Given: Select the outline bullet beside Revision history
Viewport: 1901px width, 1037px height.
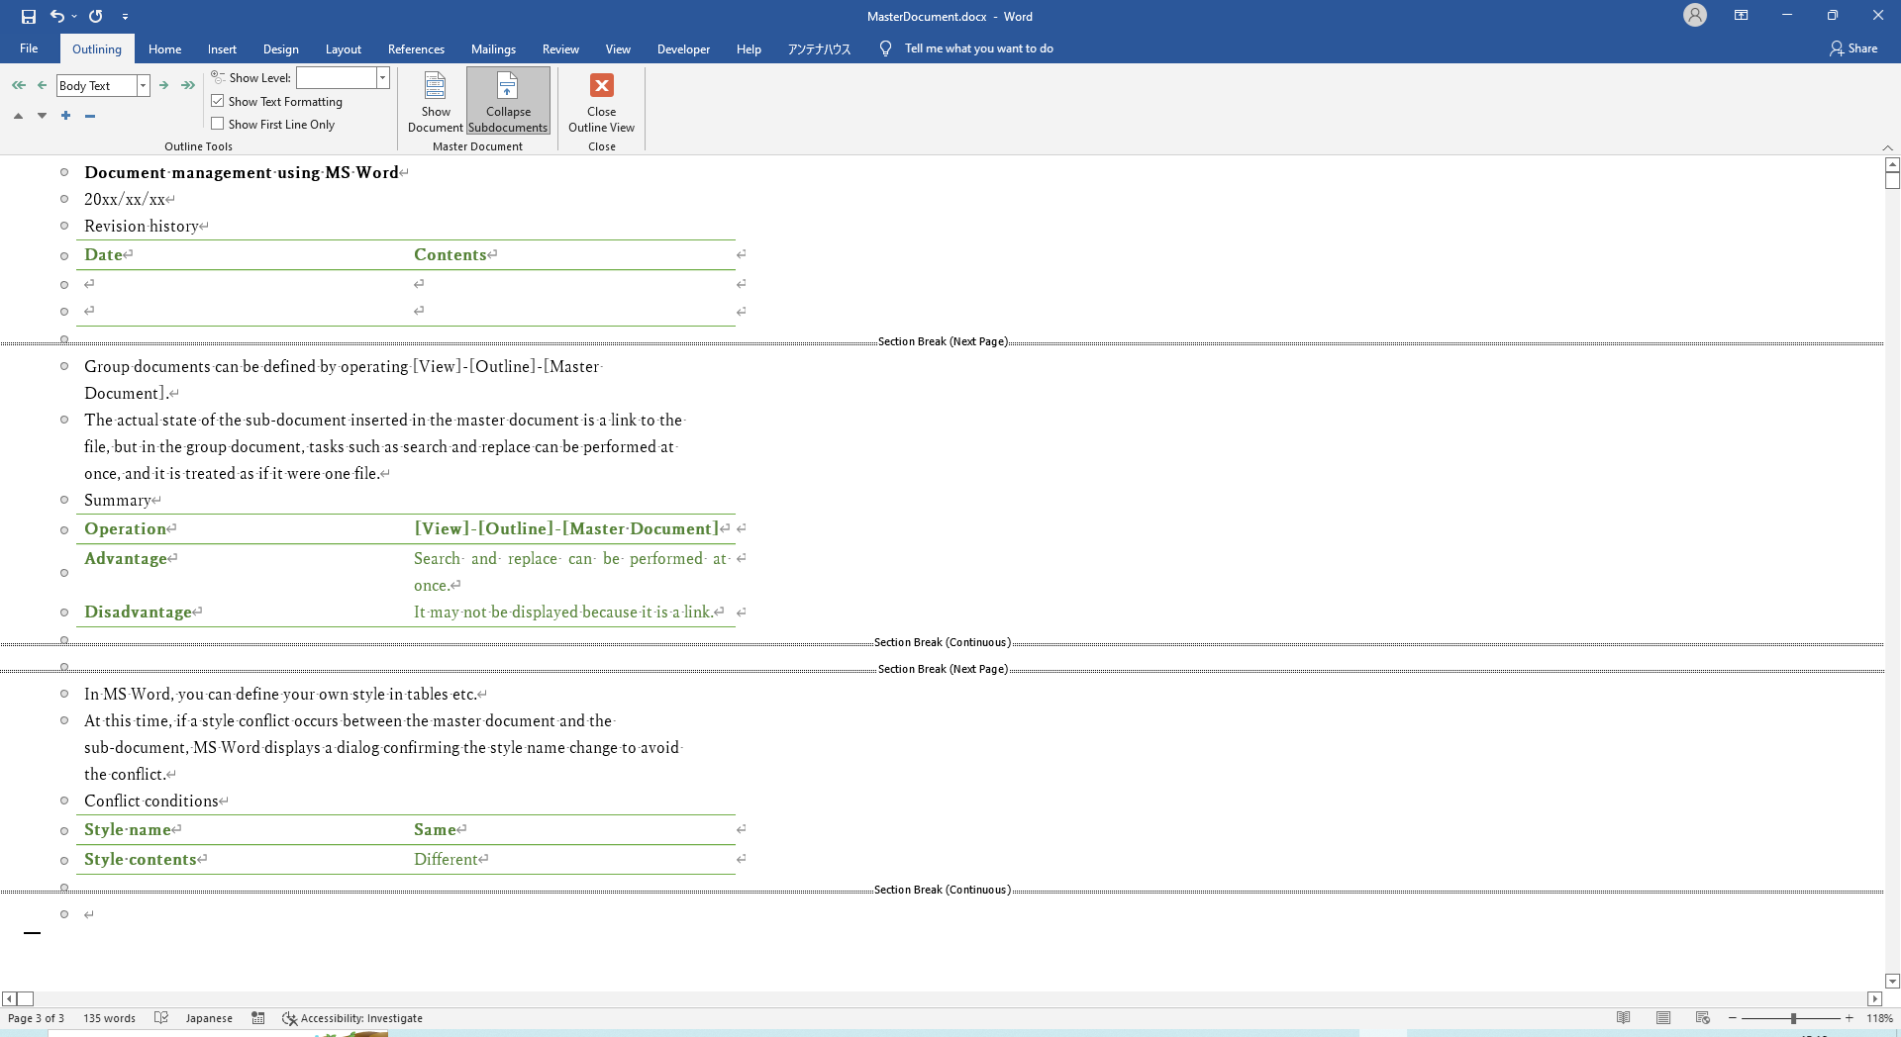Looking at the screenshot, I should (64, 226).
